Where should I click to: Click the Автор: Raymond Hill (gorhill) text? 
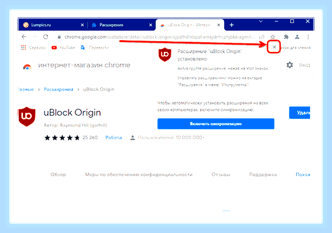[x=75, y=125]
